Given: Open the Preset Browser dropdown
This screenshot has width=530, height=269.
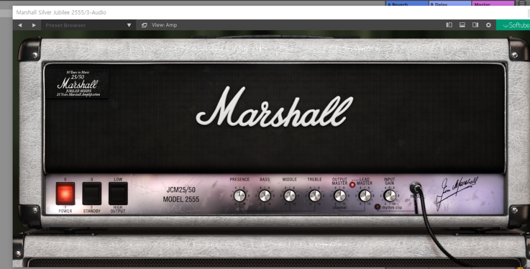Looking at the screenshot, I should 66,25.
